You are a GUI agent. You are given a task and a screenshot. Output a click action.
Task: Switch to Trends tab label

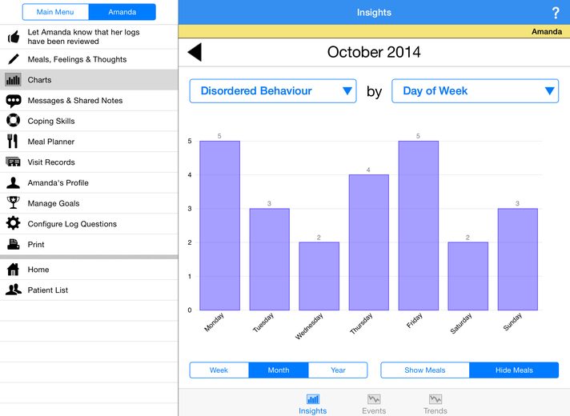click(436, 410)
